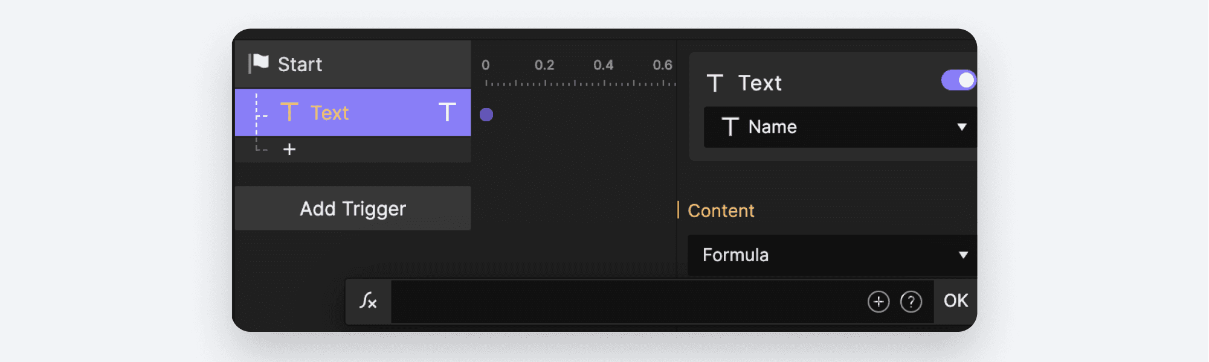Disable the Text toggle switch
Image resolution: width=1209 pixels, height=362 pixels.
958,80
